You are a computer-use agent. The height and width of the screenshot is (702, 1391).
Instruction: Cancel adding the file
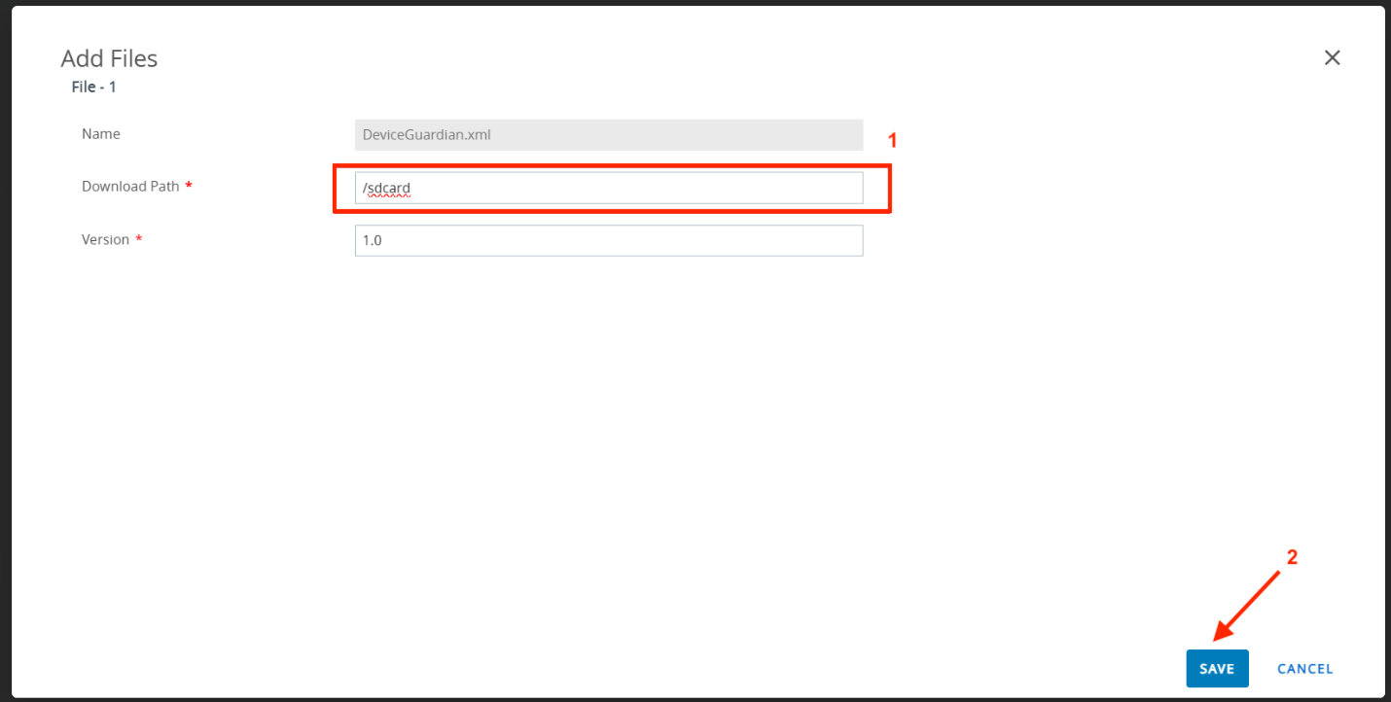point(1304,669)
